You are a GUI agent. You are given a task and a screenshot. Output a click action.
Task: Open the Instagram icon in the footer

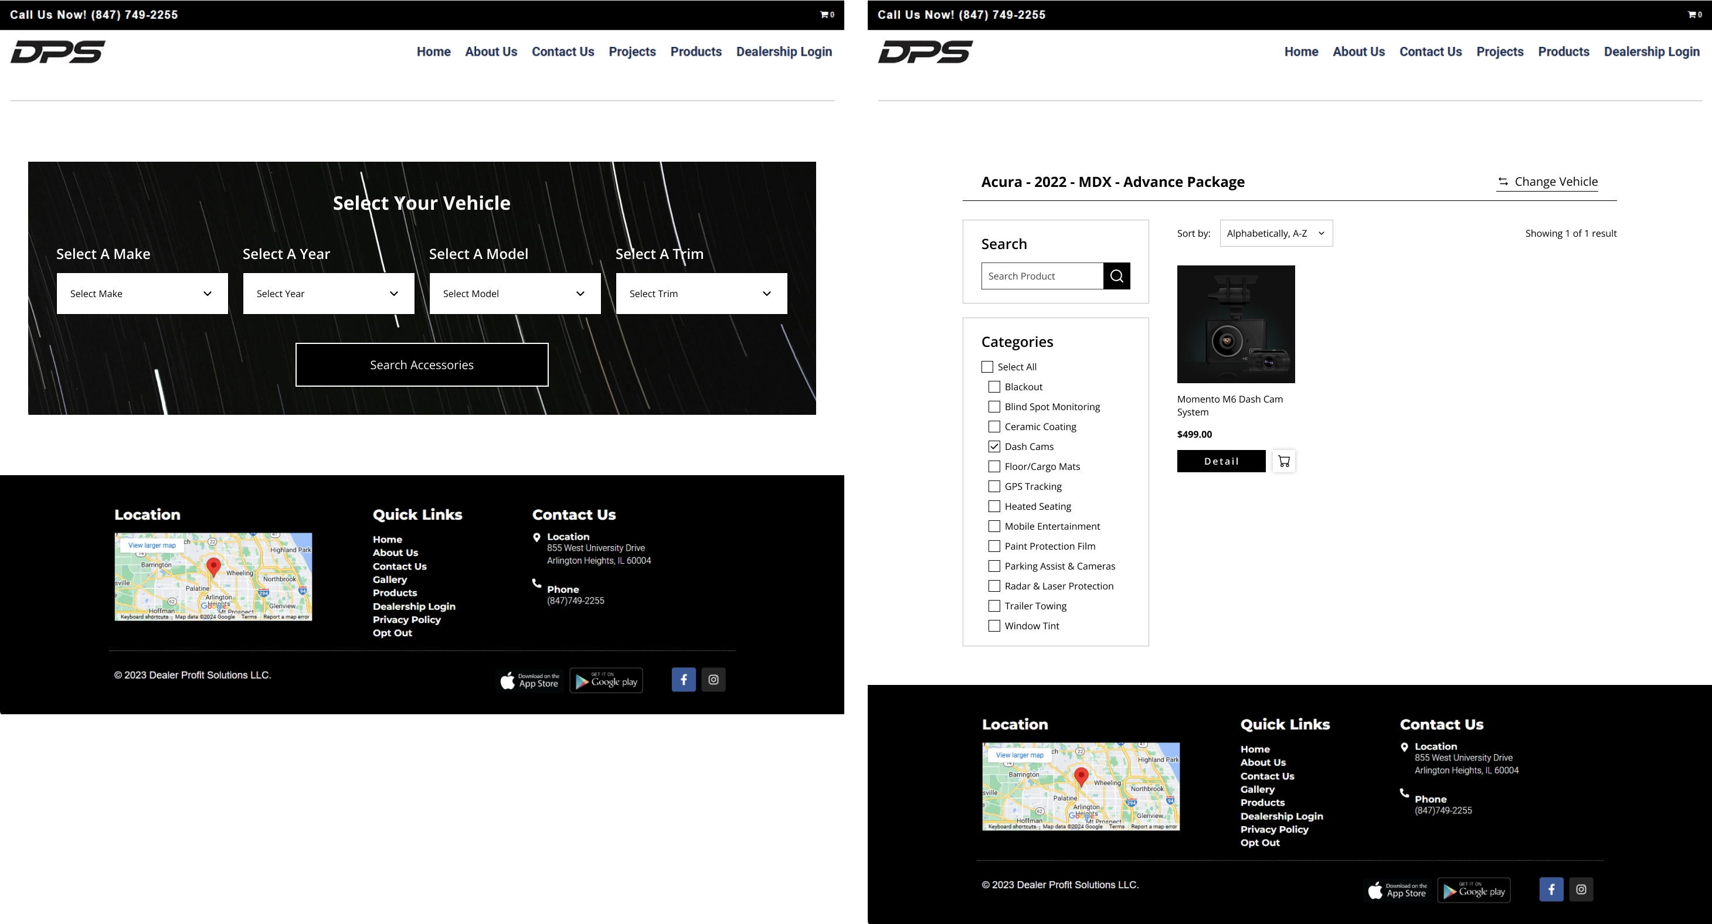click(1581, 889)
